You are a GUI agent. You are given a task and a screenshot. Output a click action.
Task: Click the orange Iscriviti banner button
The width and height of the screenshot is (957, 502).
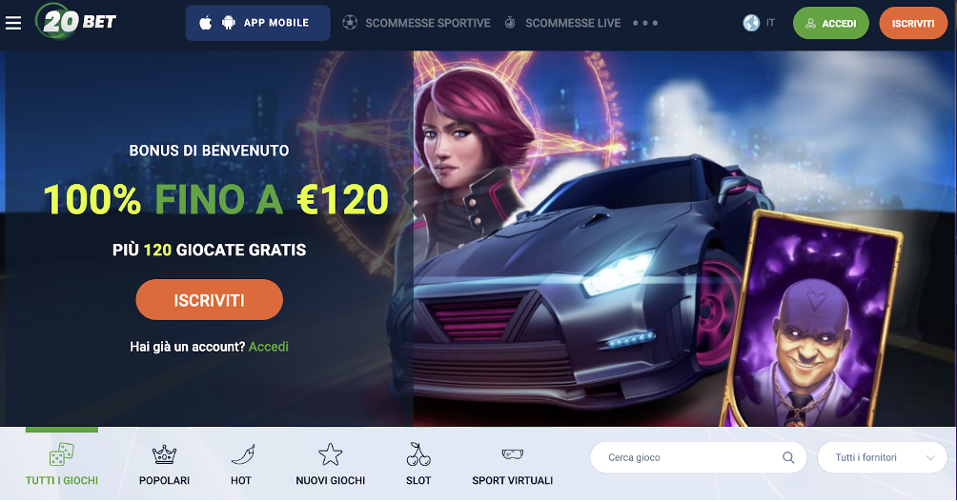(210, 299)
